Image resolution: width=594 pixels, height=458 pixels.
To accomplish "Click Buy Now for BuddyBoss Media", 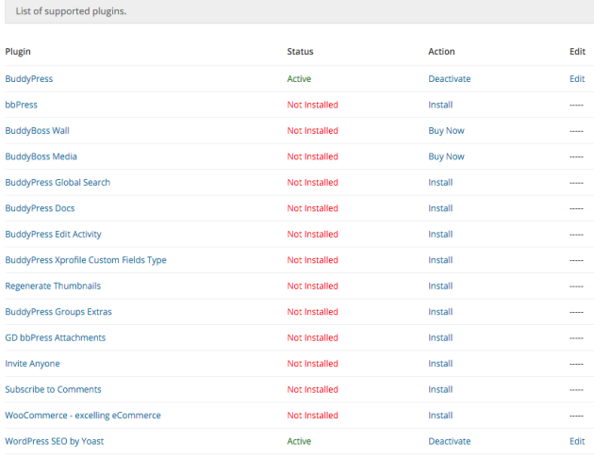I will pos(446,156).
